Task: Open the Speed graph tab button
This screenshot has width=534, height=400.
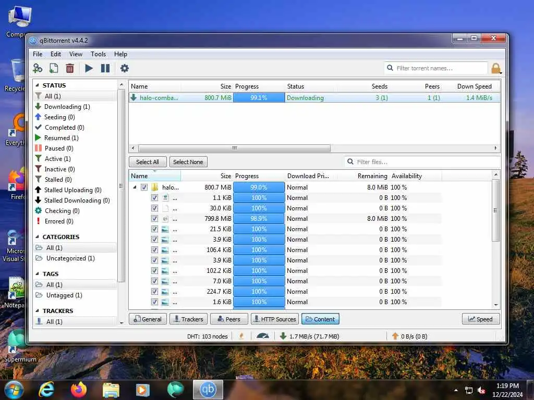Action: (x=481, y=319)
